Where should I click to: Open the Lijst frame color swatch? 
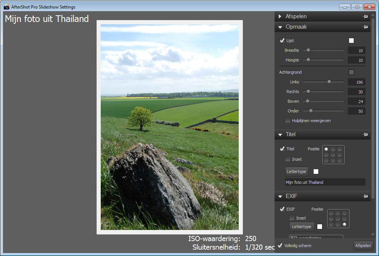point(351,41)
